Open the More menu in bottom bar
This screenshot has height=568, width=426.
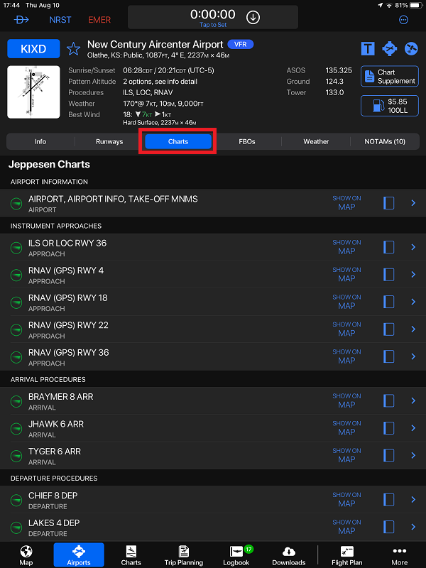pyautogui.click(x=399, y=555)
